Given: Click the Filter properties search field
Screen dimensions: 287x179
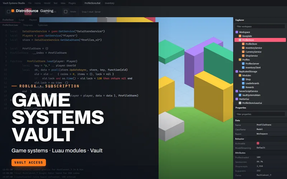Looking at the screenshot, I should pyautogui.click(x=260, y=114).
